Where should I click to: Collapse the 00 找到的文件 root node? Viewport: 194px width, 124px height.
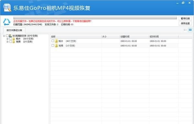(x=4, y=36)
